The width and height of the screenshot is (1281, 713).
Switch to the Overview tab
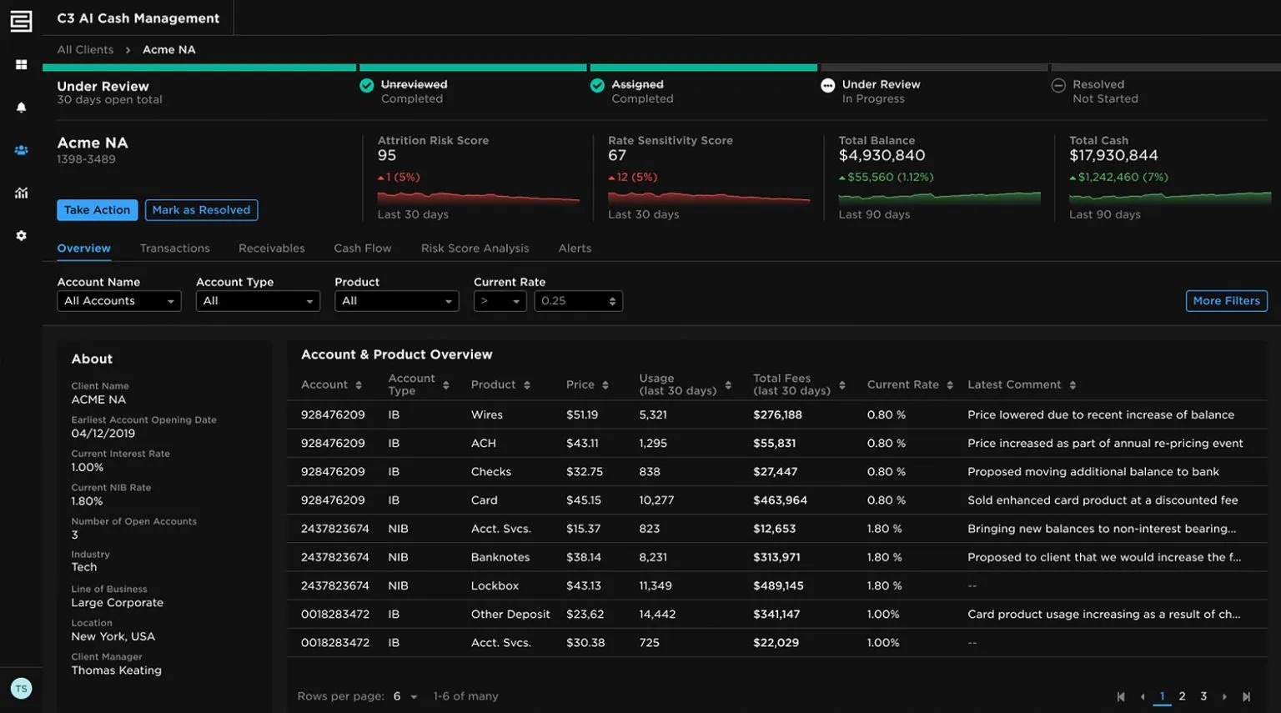click(83, 249)
